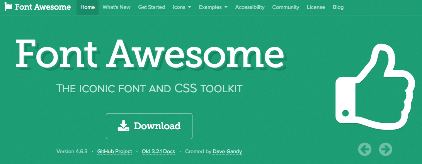Open the License page
This screenshot has height=164, width=422.
click(x=316, y=7)
